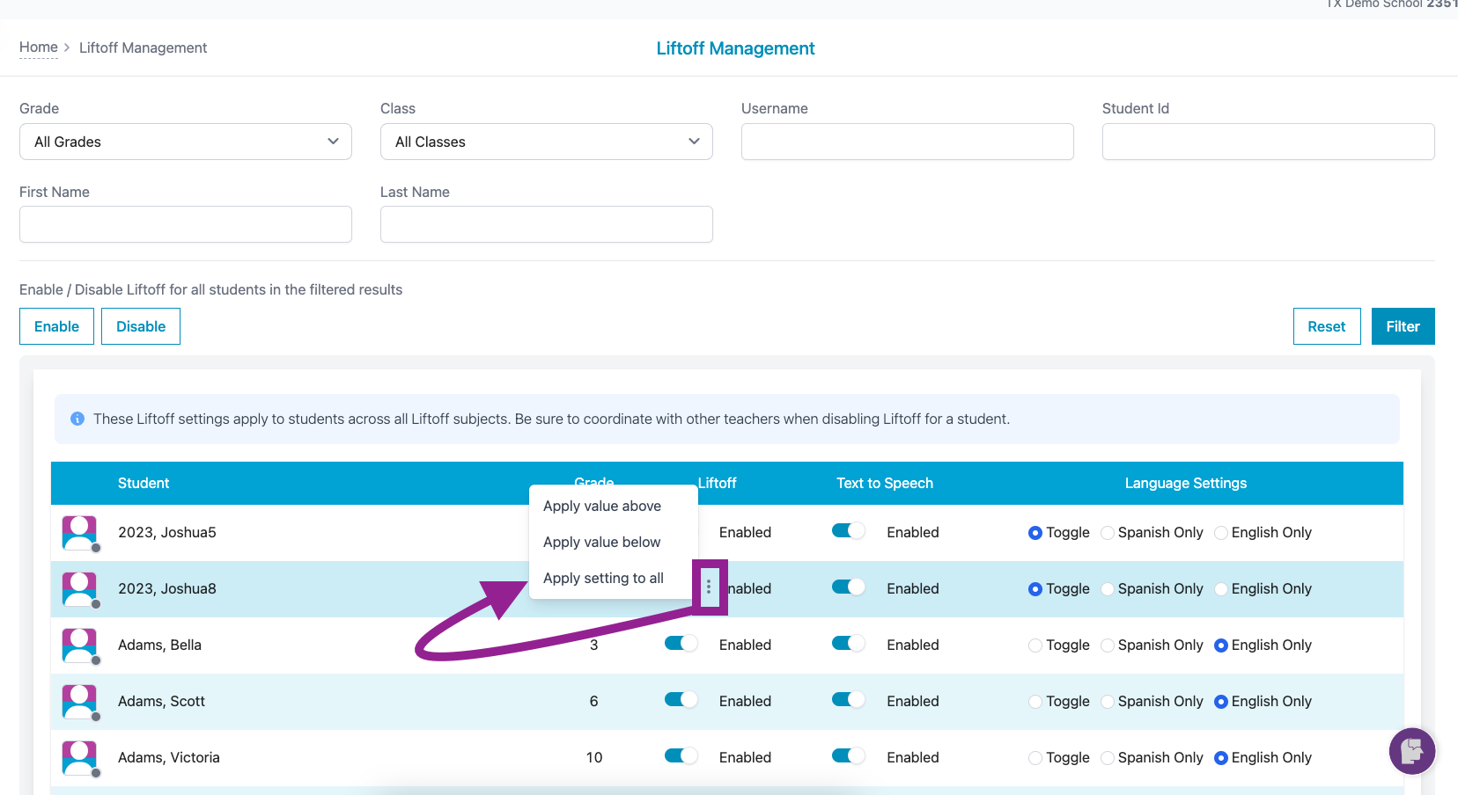The height and width of the screenshot is (795, 1458).
Task: Click the Language Settings column header
Action: tap(1186, 483)
